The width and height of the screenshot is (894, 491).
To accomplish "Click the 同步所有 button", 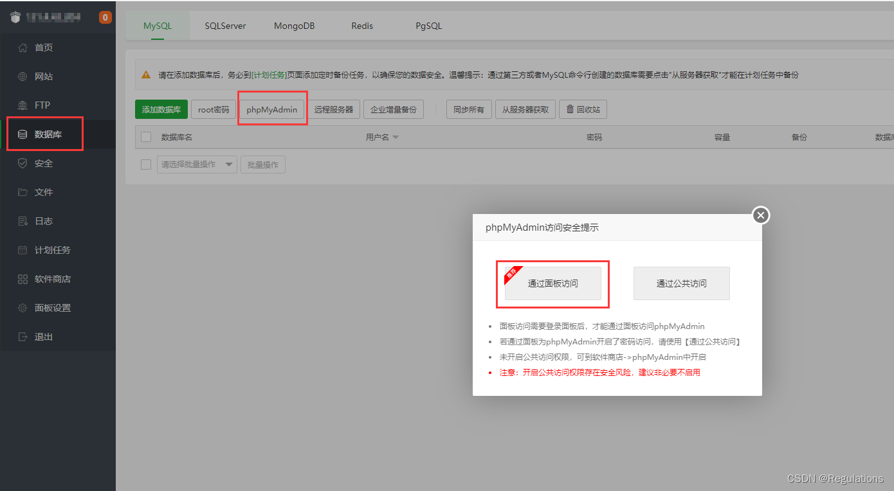I will pyautogui.click(x=469, y=109).
